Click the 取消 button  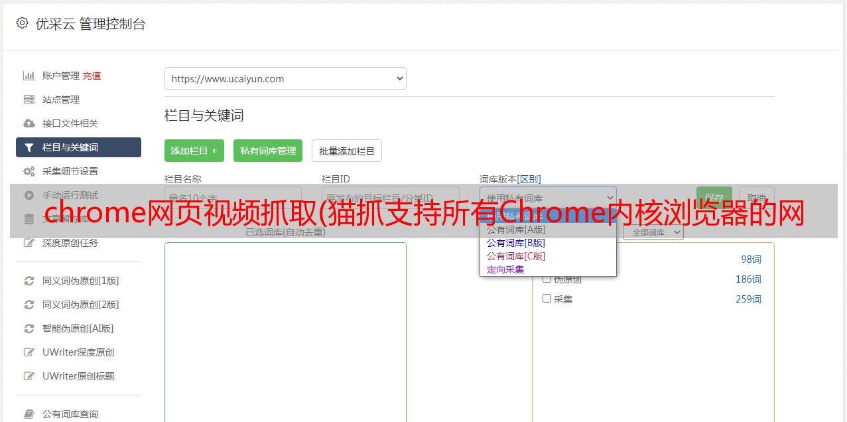click(757, 198)
